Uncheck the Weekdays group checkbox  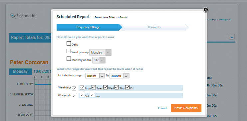tap(74, 88)
